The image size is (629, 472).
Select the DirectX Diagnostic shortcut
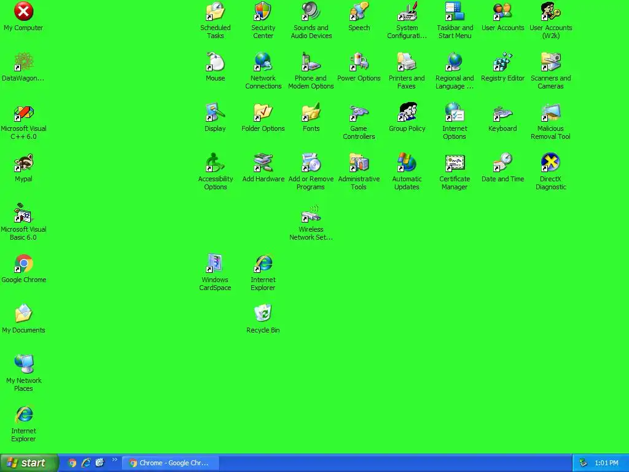coord(550,162)
